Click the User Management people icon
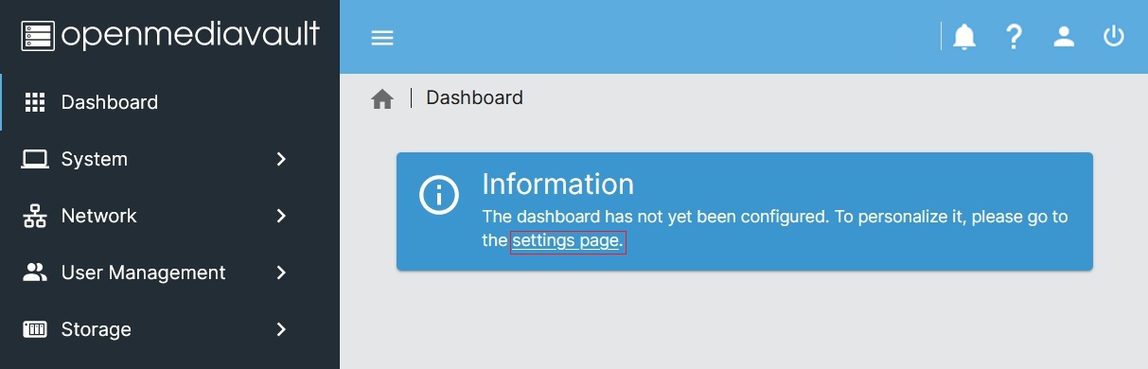 click(35, 272)
